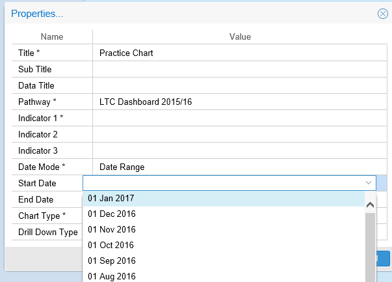
Task: Select 01 Jan 2017 from list
Action: 111,198
